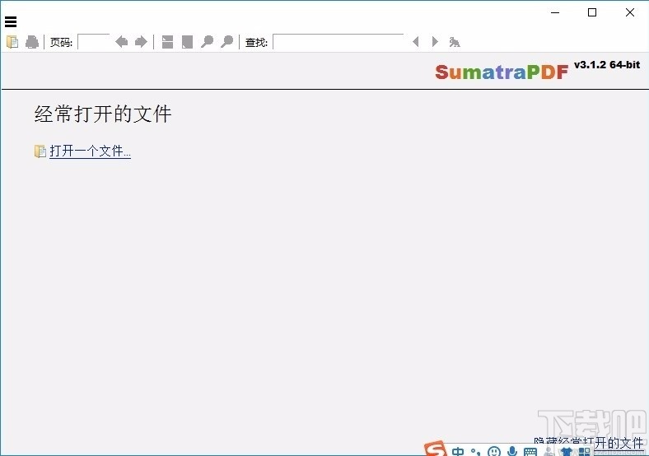Image resolution: width=649 pixels, height=456 pixels.
Task: Minimize the SumatraPDF window
Action: click(x=555, y=12)
